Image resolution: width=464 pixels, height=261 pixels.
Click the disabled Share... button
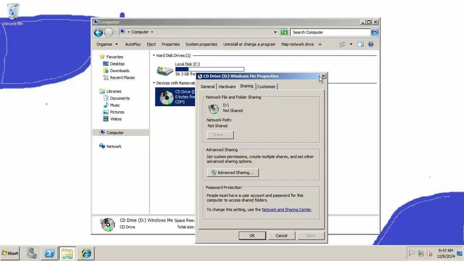220,135
